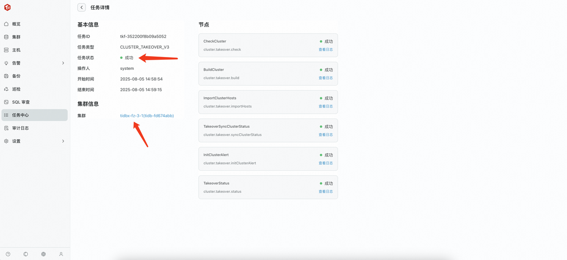View log for CheckCluster node
The width and height of the screenshot is (567, 260).
coord(326,50)
